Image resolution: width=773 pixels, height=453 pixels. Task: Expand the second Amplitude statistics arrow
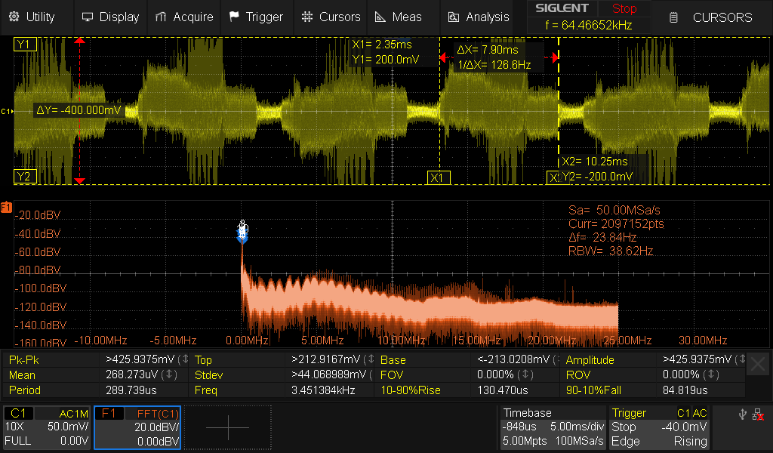pyautogui.click(x=741, y=359)
